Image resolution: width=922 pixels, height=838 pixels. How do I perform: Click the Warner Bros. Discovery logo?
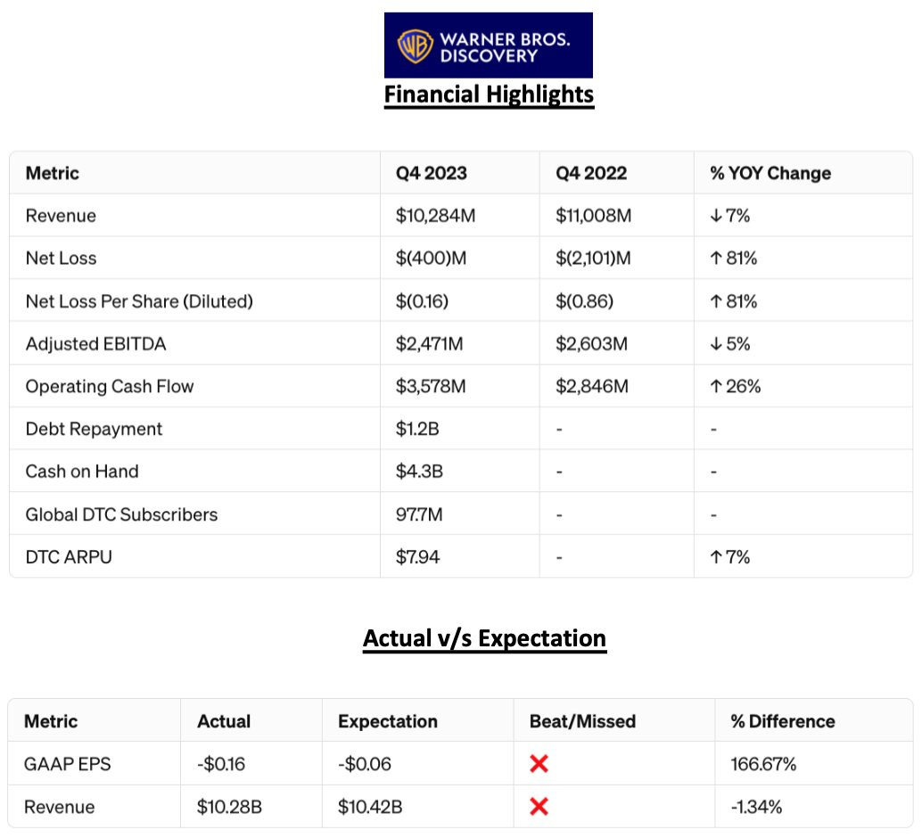tap(488, 45)
